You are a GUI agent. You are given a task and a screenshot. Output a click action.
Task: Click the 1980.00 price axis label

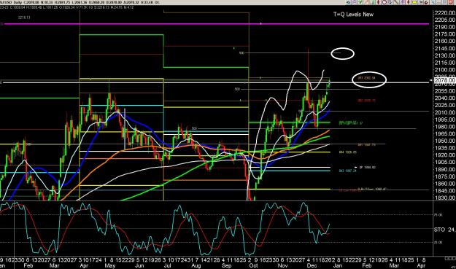(444, 127)
